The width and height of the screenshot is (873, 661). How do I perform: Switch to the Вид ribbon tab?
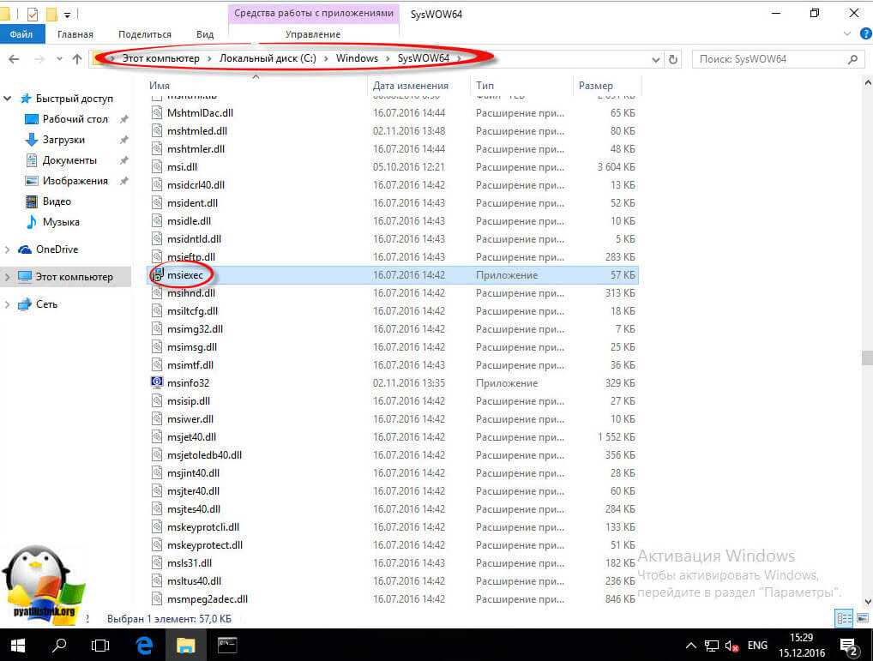click(205, 34)
